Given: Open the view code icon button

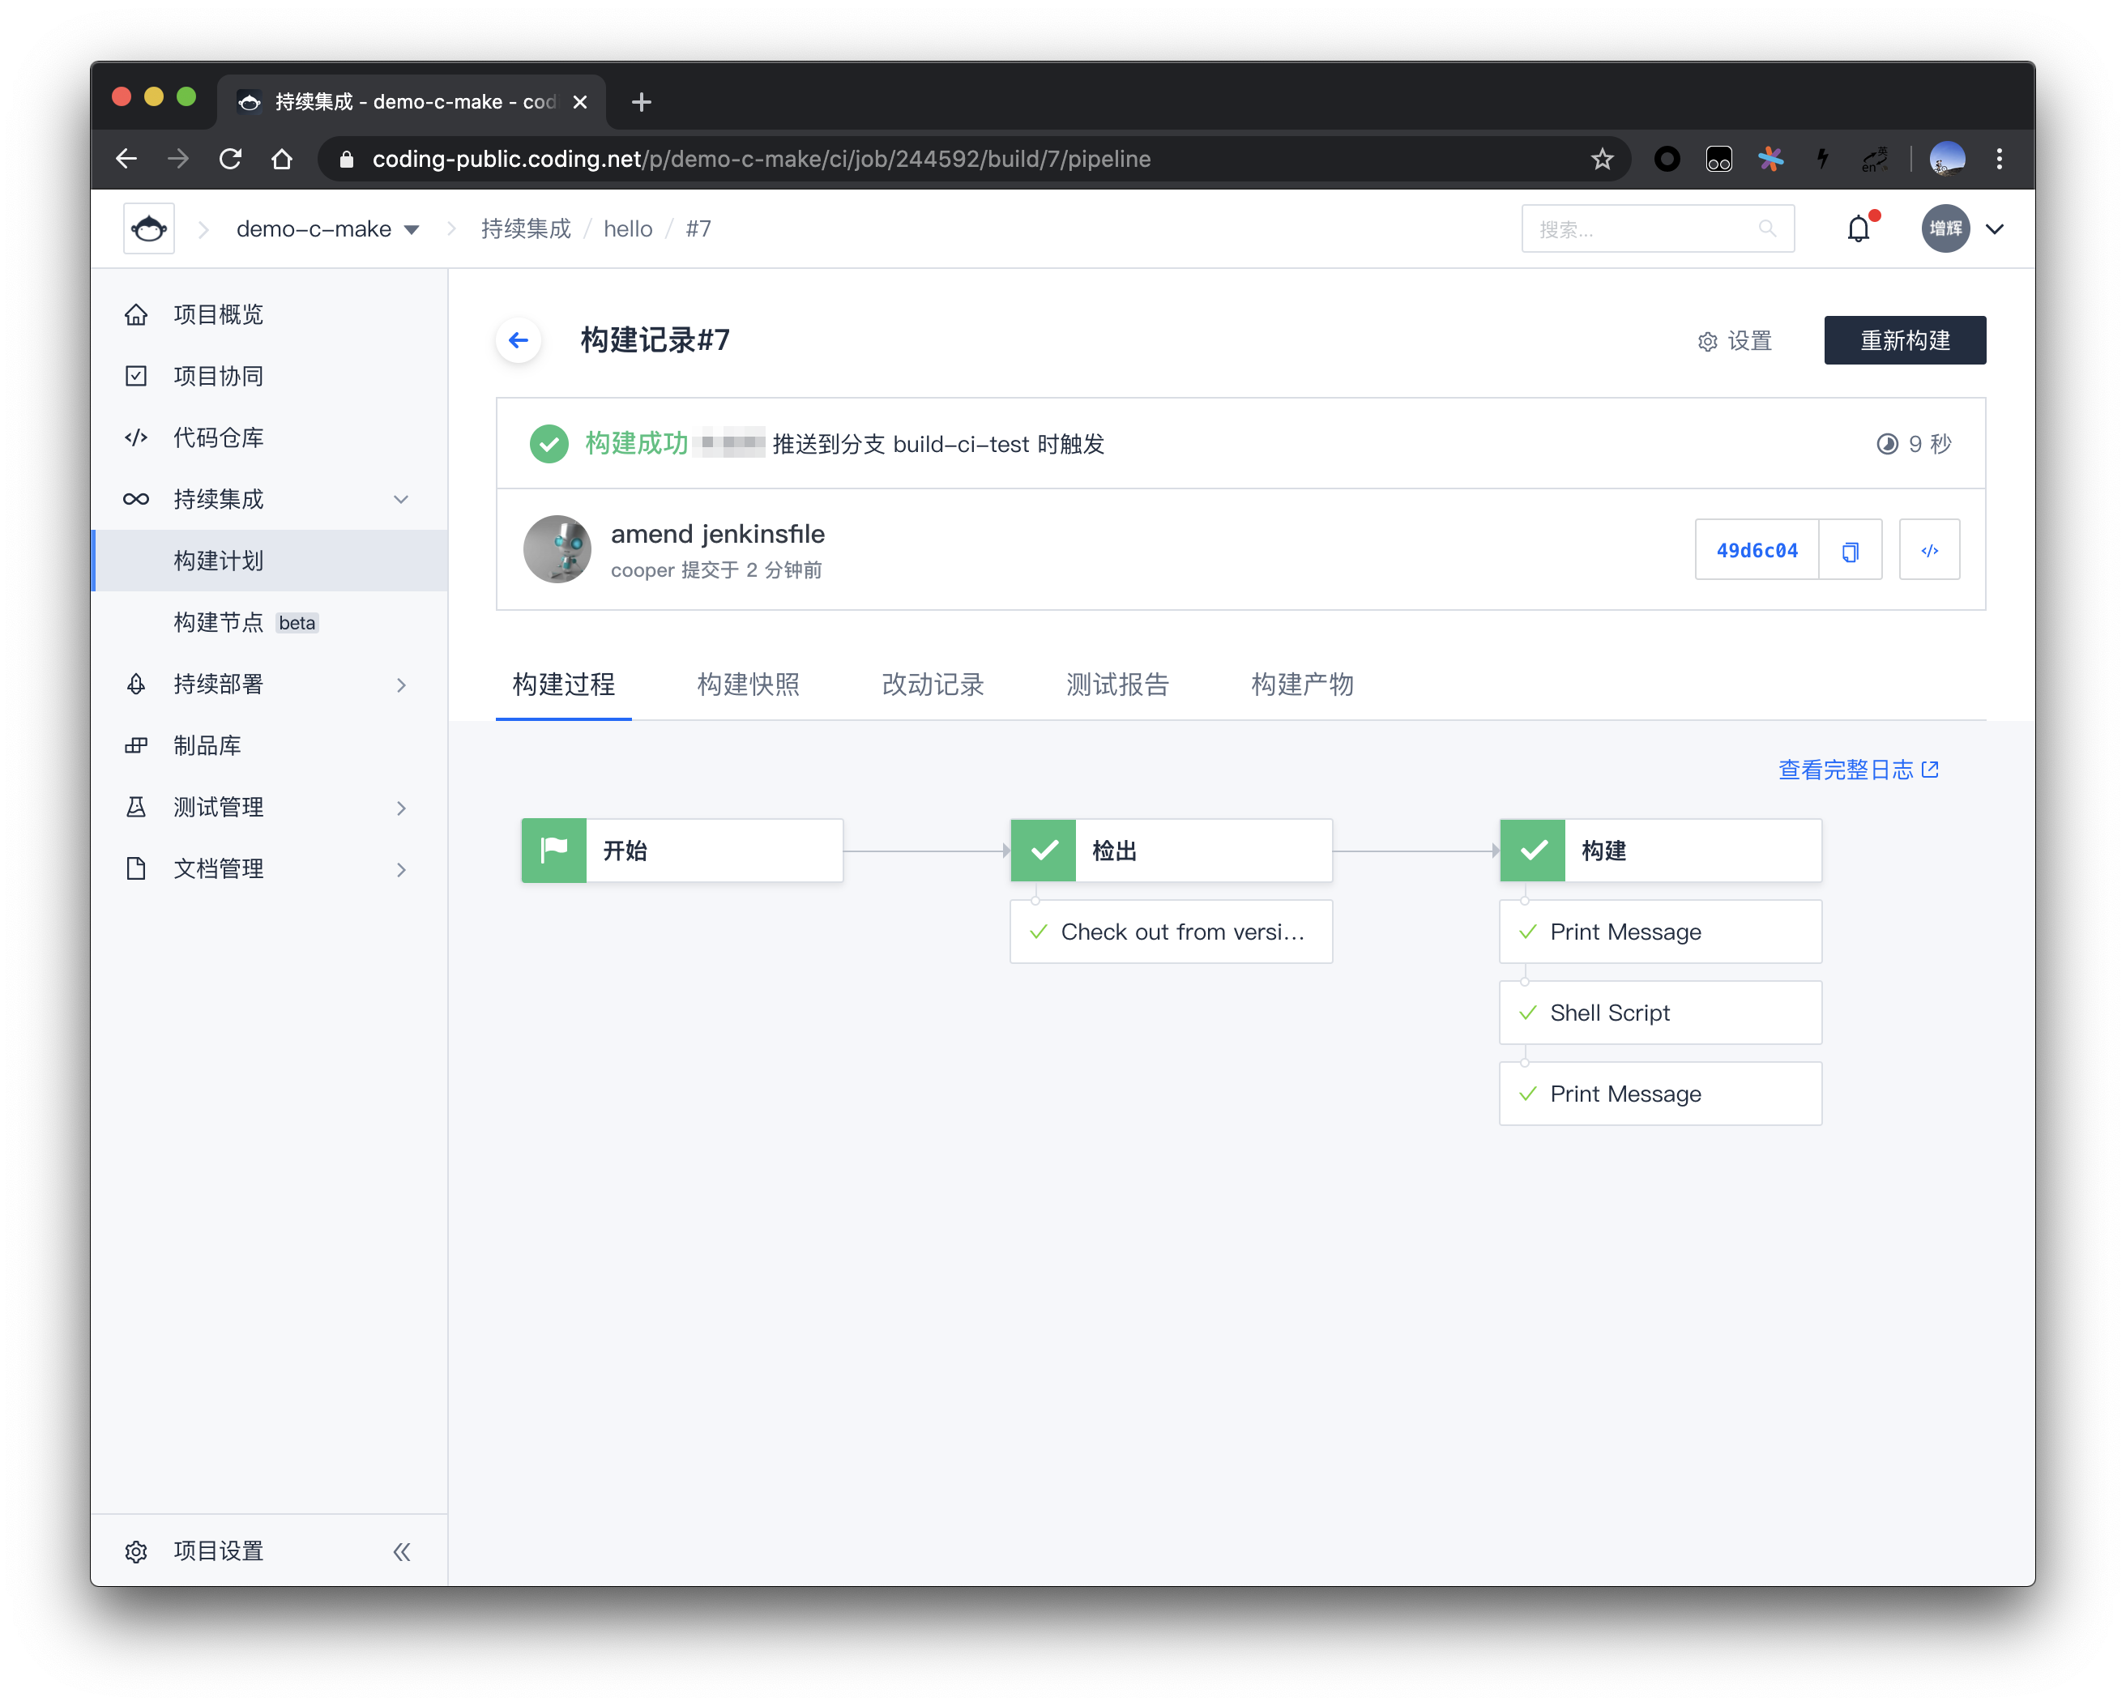Looking at the screenshot, I should coord(1929,550).
